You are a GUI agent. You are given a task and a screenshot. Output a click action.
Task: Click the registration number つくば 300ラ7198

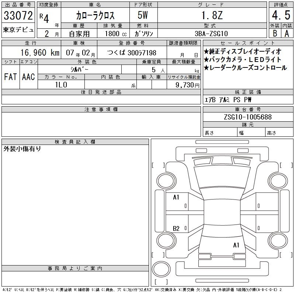(132, 53)
